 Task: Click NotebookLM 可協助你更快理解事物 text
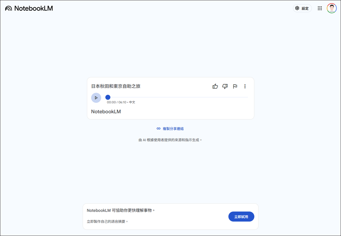pyautogui.click(x=121, y=210)
